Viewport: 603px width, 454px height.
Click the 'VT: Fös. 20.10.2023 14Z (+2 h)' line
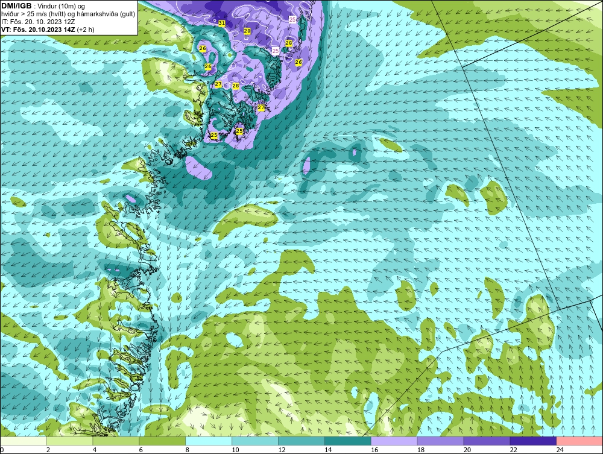[x=48, y=29]
